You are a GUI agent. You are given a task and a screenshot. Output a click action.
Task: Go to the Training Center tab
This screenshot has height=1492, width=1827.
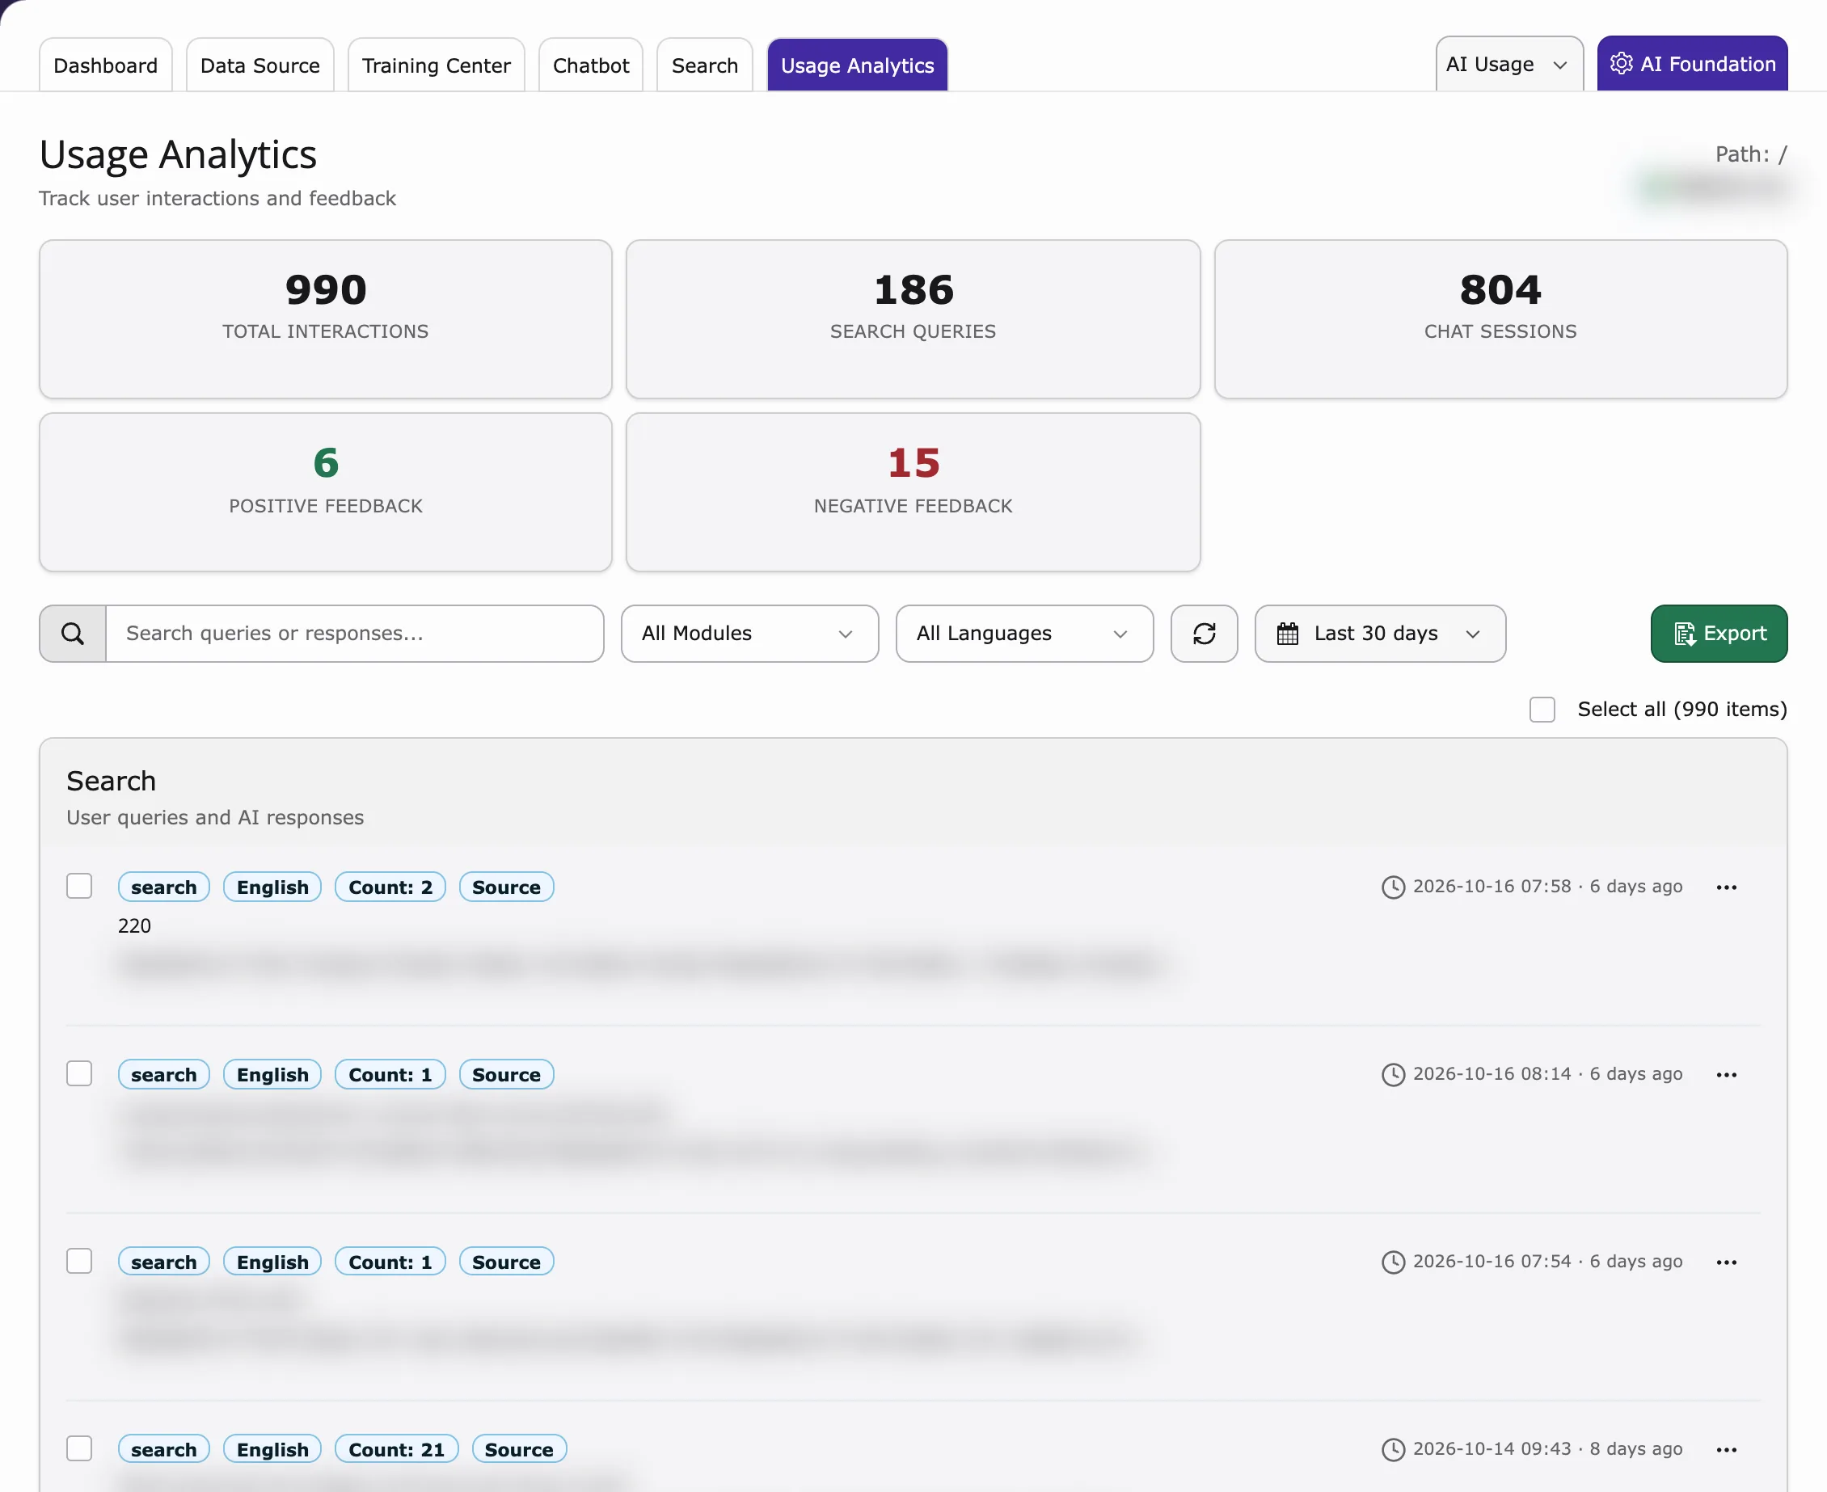[436, 65]
